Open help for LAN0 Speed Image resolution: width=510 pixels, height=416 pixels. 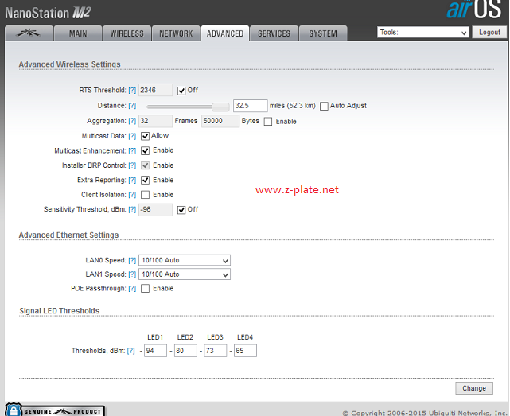pyautogui.click(x=132, y=260)
